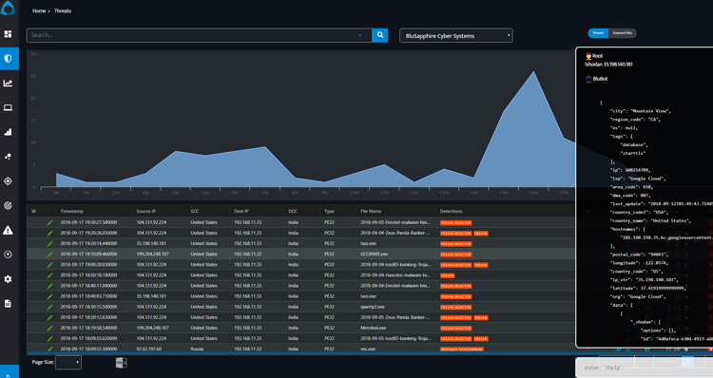Edit the row timestamped 19:20:14.440000
The image size is (713, 378).
(49, 243)
